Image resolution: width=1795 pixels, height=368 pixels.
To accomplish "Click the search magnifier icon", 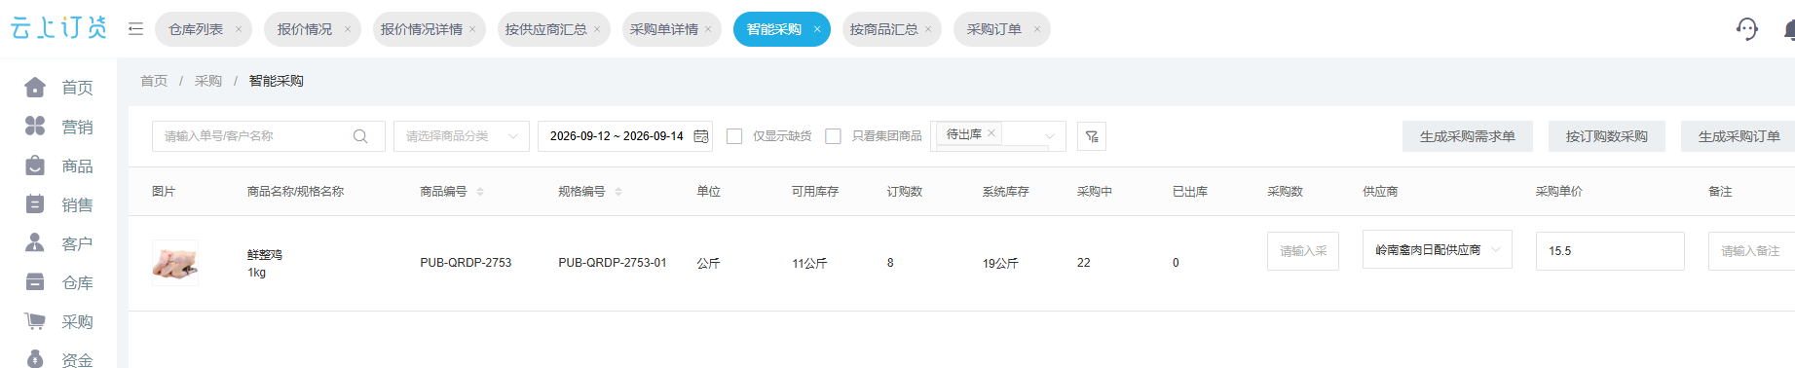I will 360,136.
